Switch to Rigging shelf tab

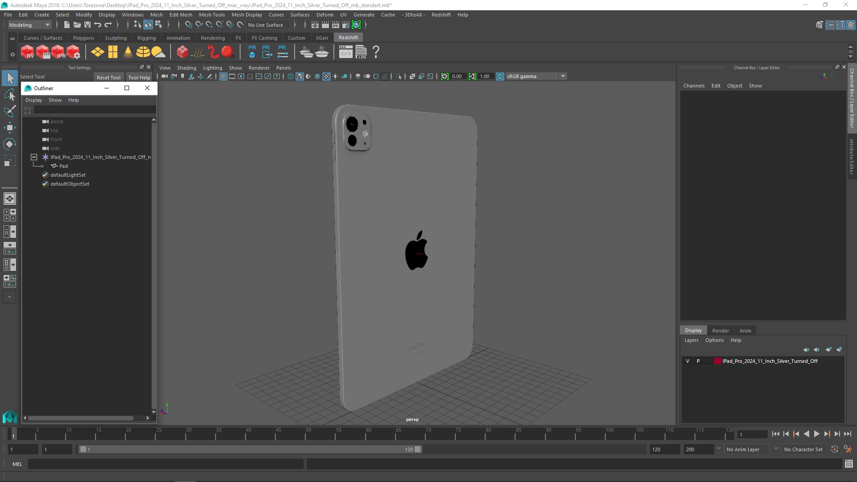click(x=146, y=38)
